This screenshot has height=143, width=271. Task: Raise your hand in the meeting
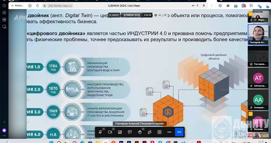140,132
